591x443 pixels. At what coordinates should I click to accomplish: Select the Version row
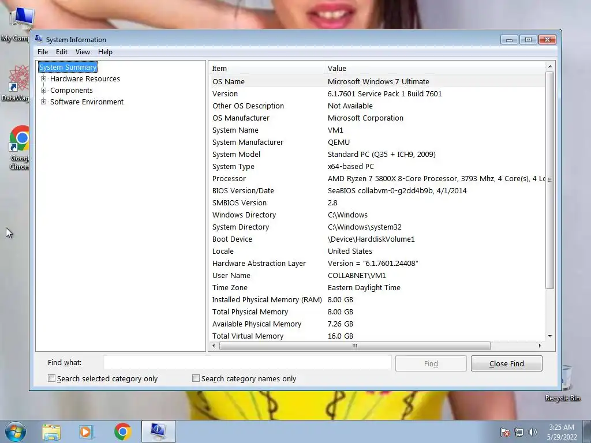(377, 93)
